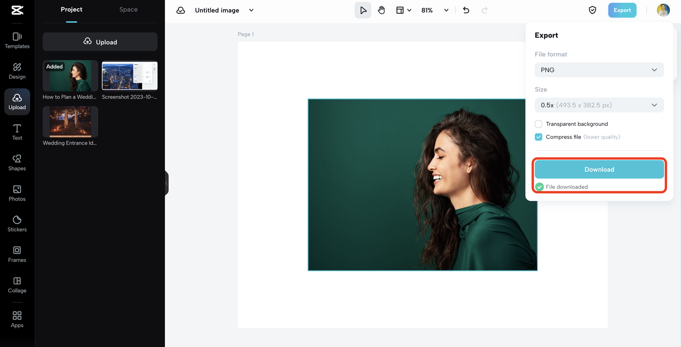Click the CapCut logo icon
681x347 pixels.
(x=17, y=10)
